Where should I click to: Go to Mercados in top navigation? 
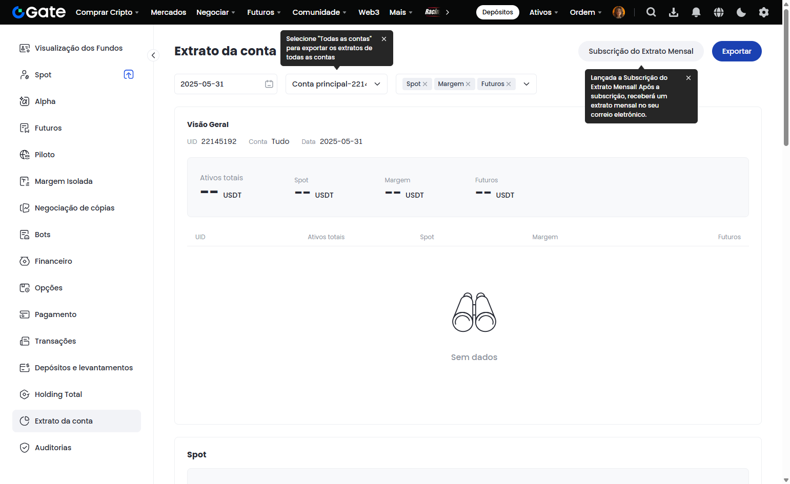[x=169, y=12]
